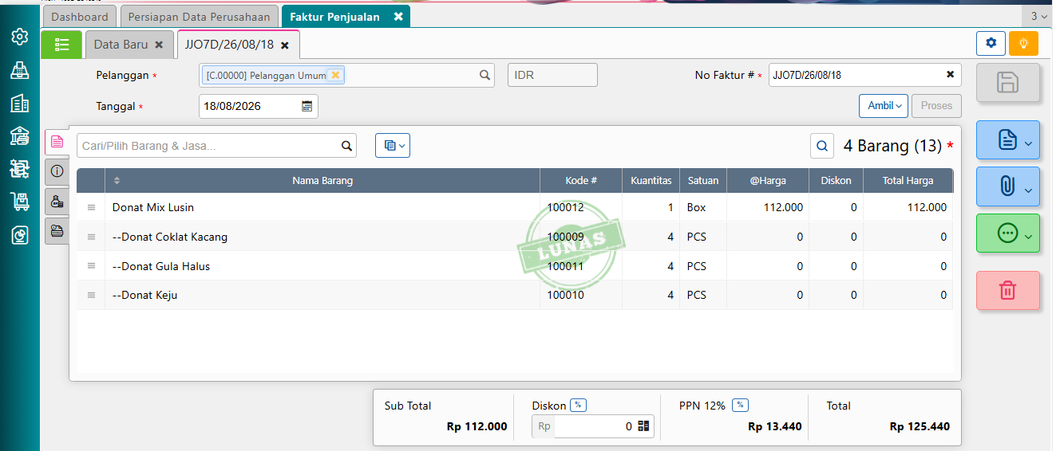Close the Faktur Penjualan tab

pyautogui.click(x=398, y=17)
